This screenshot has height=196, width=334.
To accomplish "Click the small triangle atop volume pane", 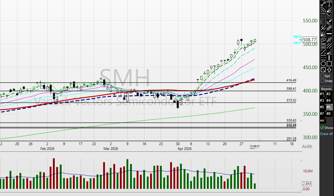I will [x=301, y=160].
